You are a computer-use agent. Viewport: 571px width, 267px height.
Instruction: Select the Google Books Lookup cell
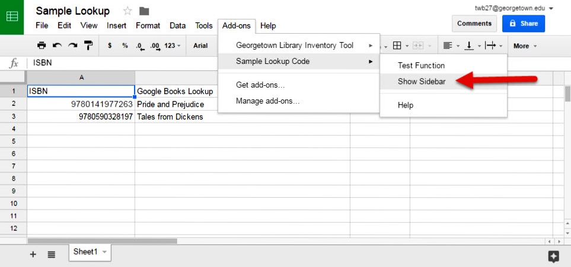(x=177, y=91)
